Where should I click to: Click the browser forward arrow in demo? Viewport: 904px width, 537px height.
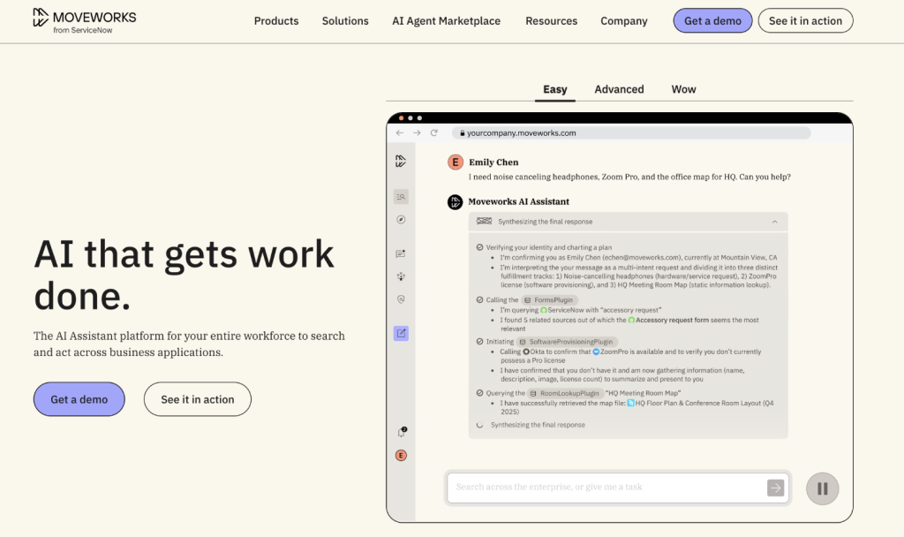pos(417,133)
